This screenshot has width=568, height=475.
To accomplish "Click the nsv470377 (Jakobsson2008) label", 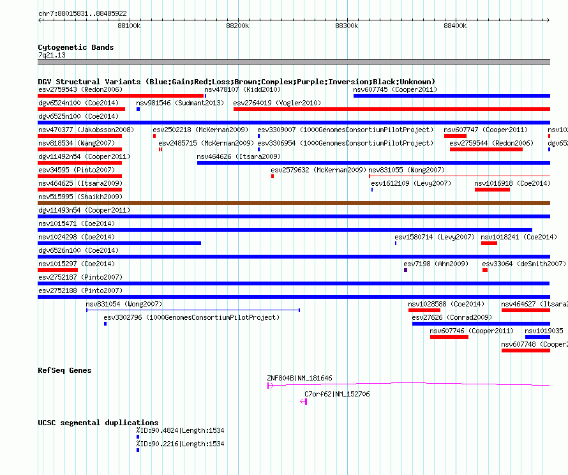I will [86, 130].
